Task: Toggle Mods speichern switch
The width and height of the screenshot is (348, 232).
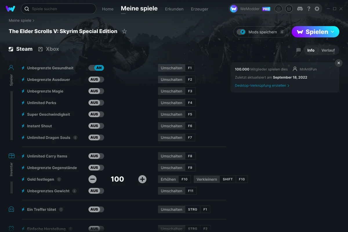Action: pyautogui.click(x=241, y=32)
